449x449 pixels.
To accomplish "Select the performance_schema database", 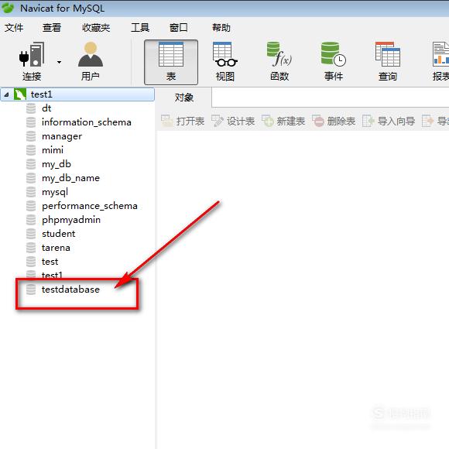I will (90, 206).
